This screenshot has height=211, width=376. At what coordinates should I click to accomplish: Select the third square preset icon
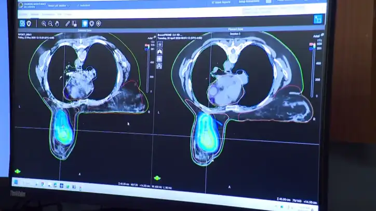click(x=159, y=59)
